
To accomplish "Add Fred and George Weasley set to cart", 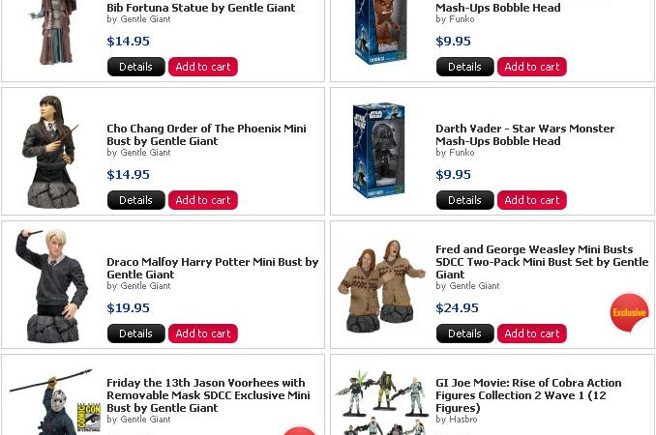I will [x=532, y=333].
